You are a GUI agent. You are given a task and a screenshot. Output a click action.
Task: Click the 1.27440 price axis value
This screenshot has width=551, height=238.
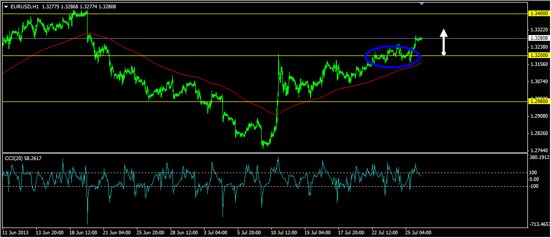(539, 150)
